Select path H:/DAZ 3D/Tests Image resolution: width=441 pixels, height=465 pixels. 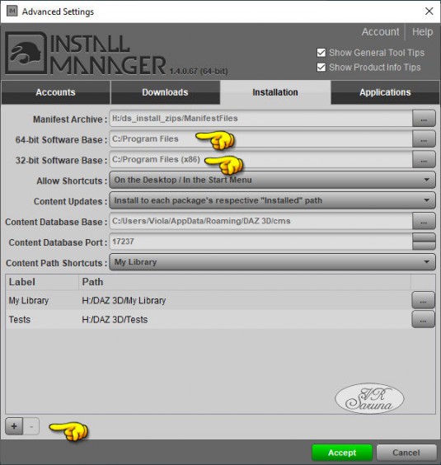pos(115,320)
